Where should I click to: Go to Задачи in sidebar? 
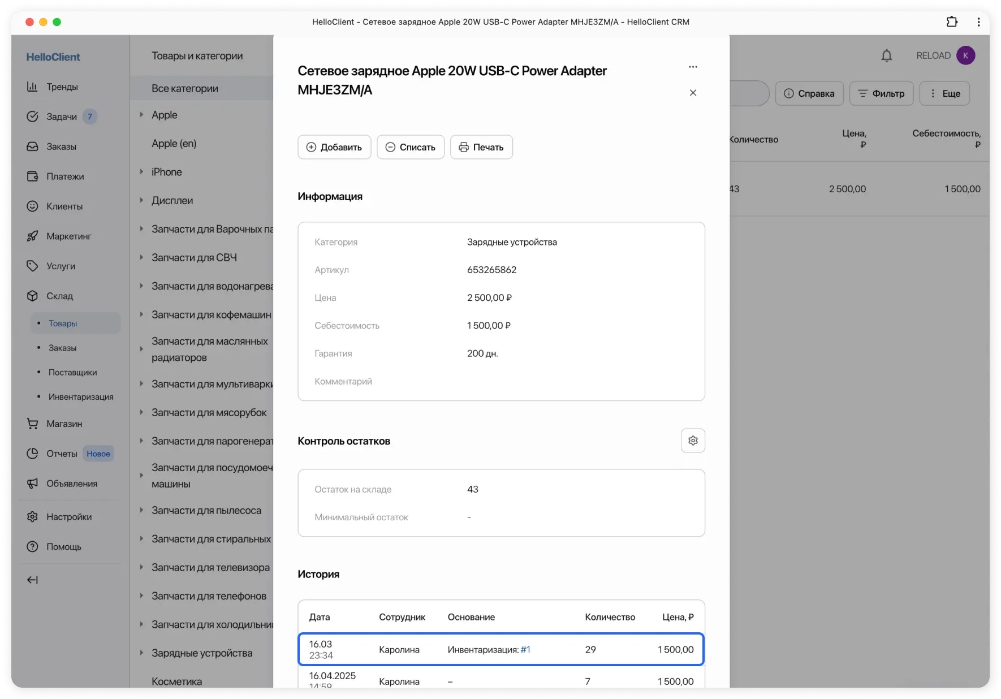tap(61, 116)
